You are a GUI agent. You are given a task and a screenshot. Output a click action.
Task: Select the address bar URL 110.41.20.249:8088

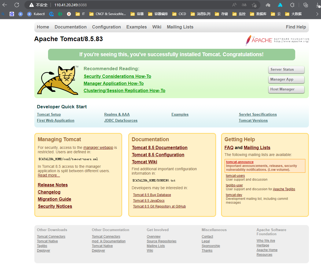70,5
